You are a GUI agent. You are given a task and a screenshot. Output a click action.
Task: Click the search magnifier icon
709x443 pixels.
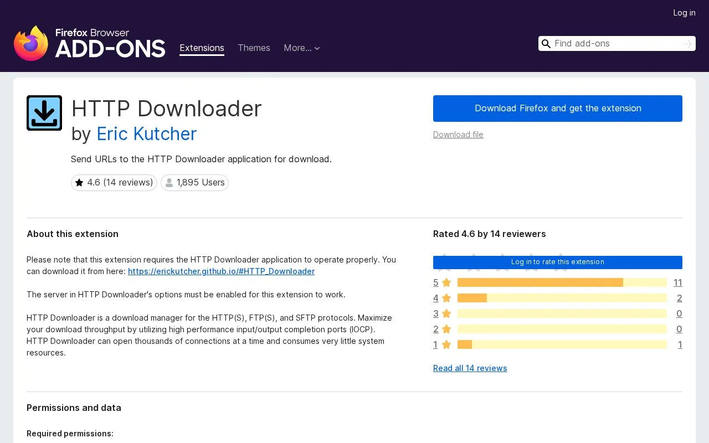(546, 44)
